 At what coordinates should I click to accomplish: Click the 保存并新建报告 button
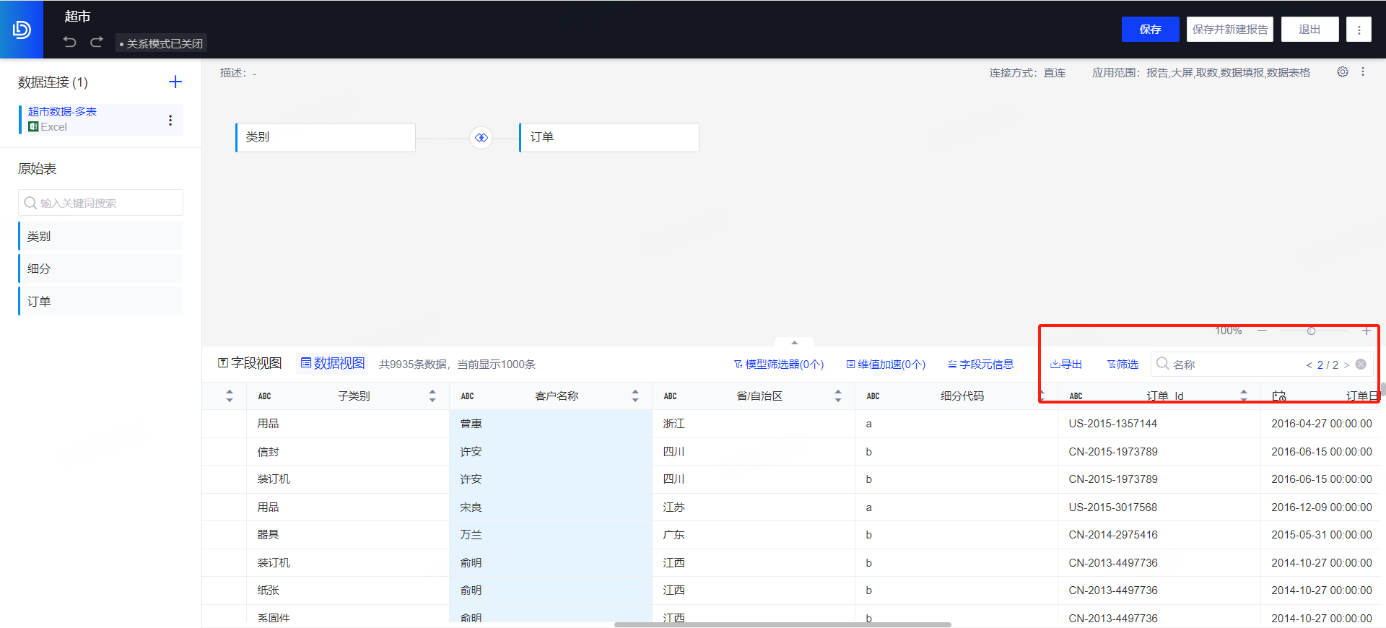(x=1229, y=30)
